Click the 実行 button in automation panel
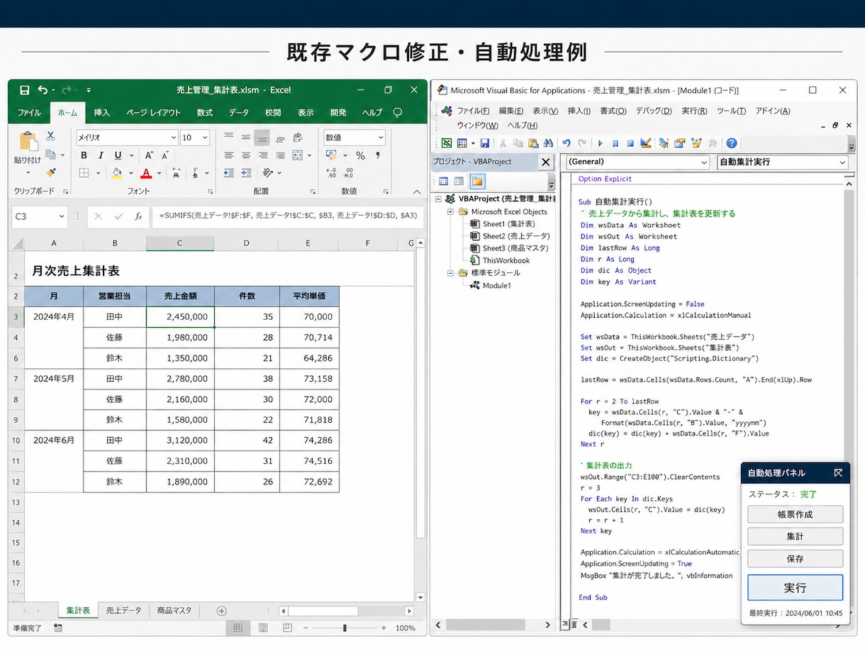865x649 pixels. coord(795,587)
